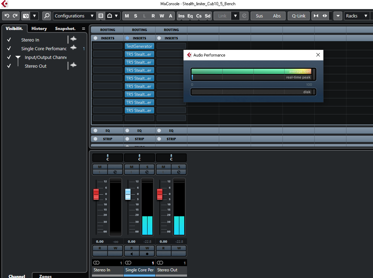Viewport: 373px width, 278px height.
Task: Click waveform icon next to Stereo In
Action: click(x=73, y=39)
